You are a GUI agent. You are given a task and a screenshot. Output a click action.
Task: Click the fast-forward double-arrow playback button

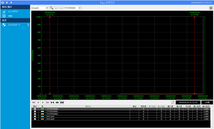(48, 102)
